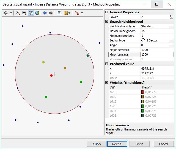Click the yellow swatch for OID 1613
Viewport: 176px width, 149px height.
coord(142,101)
